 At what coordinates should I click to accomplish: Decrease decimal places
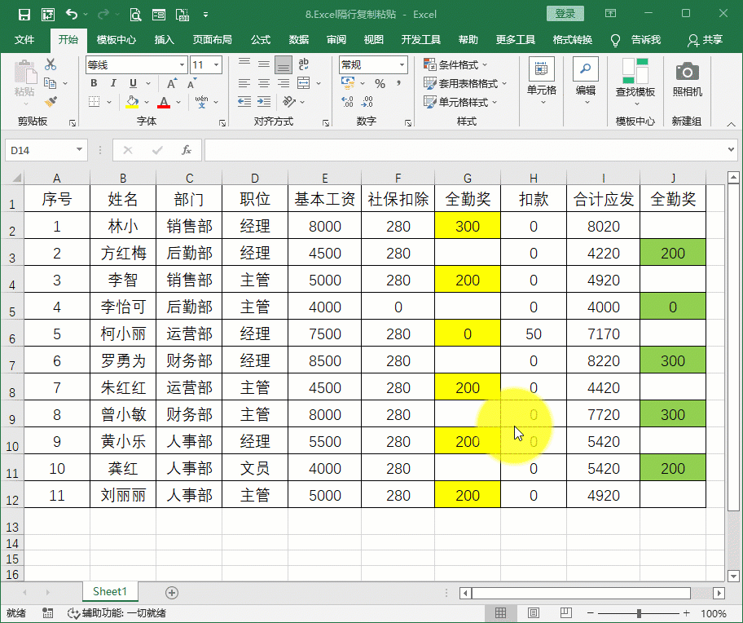(367, 101)
